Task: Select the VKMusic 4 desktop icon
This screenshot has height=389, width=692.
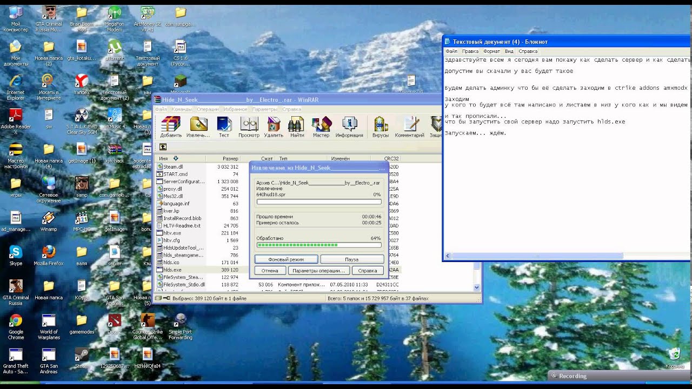Action: (x=115, y=115)
